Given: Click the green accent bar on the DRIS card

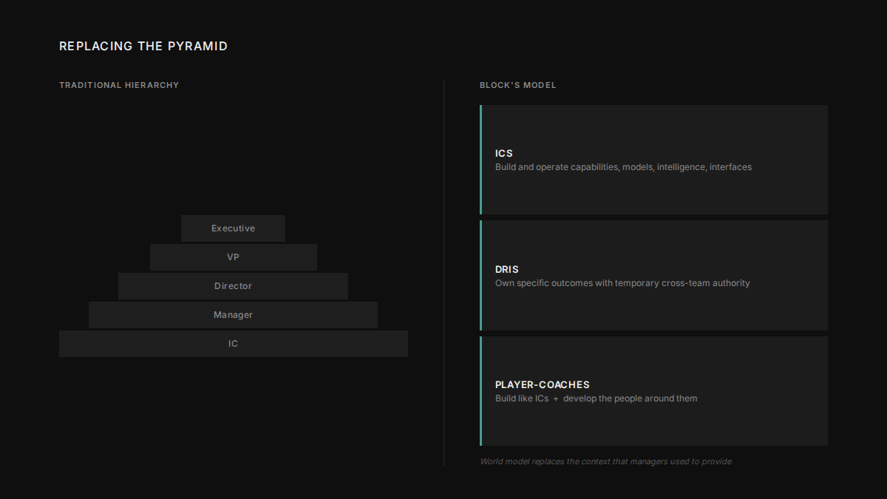Looking at the screenshot, I should point(481,275).
